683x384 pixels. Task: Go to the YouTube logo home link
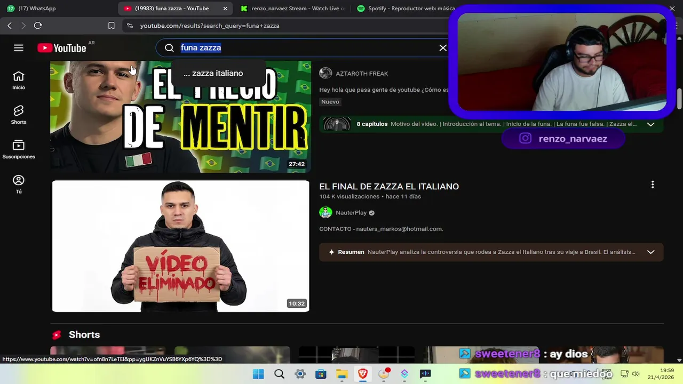(x=62, y=48)
